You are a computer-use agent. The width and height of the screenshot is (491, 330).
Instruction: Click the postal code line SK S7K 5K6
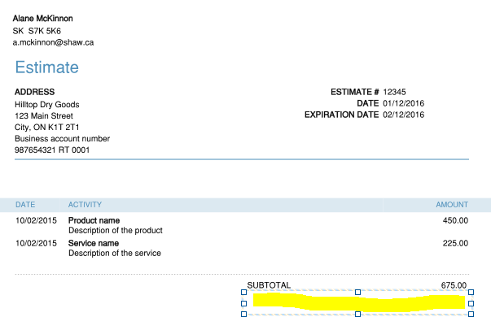[x=37, y=31]
